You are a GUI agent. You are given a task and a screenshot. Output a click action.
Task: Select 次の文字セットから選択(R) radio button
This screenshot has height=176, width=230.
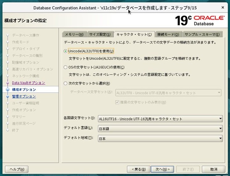(65, 84)
